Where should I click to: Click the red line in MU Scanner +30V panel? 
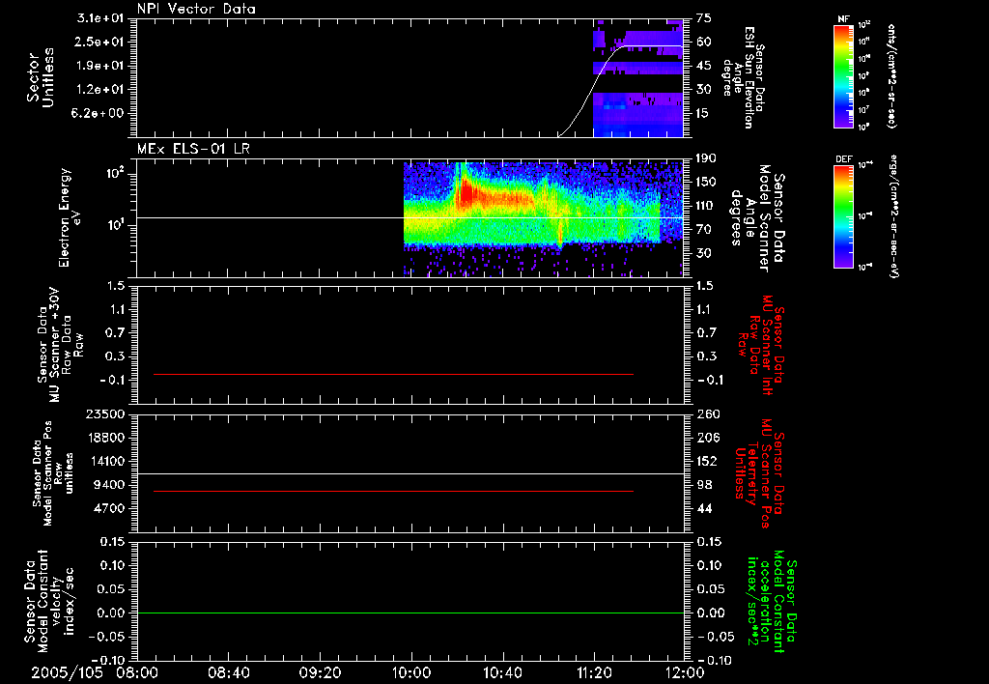pyautogui.click(x=394, y=374)
